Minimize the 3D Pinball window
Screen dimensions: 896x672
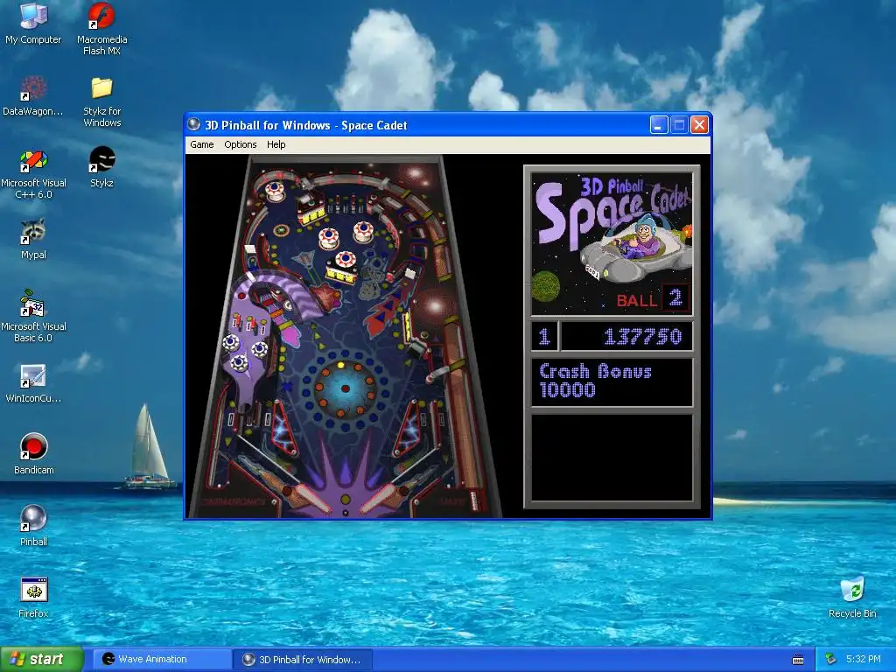[659, 124]
